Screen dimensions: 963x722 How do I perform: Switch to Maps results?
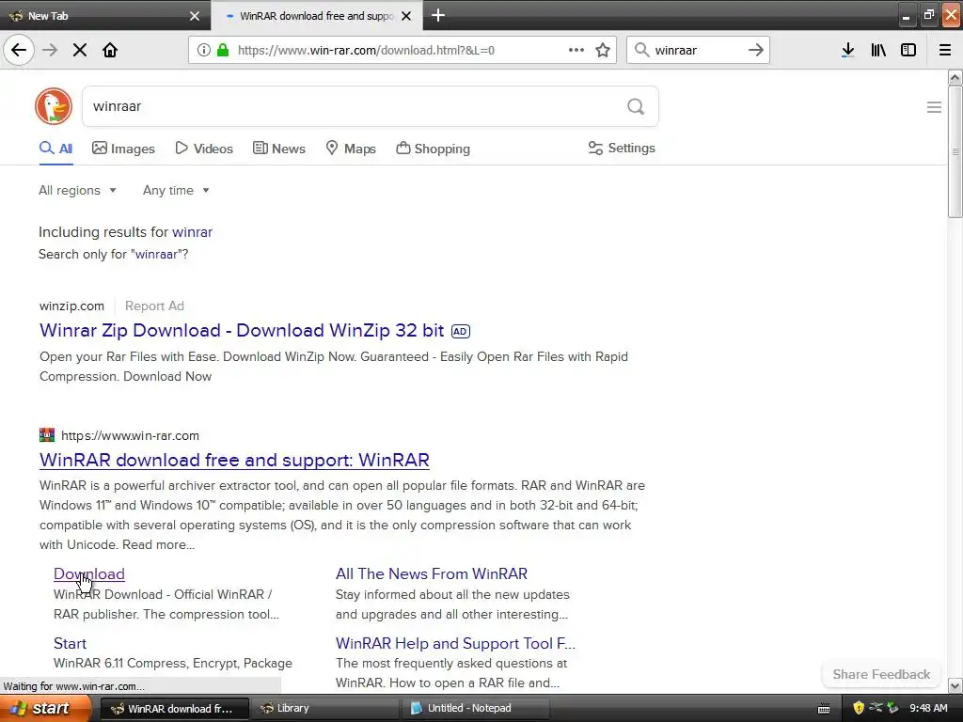tap(351, 149)
